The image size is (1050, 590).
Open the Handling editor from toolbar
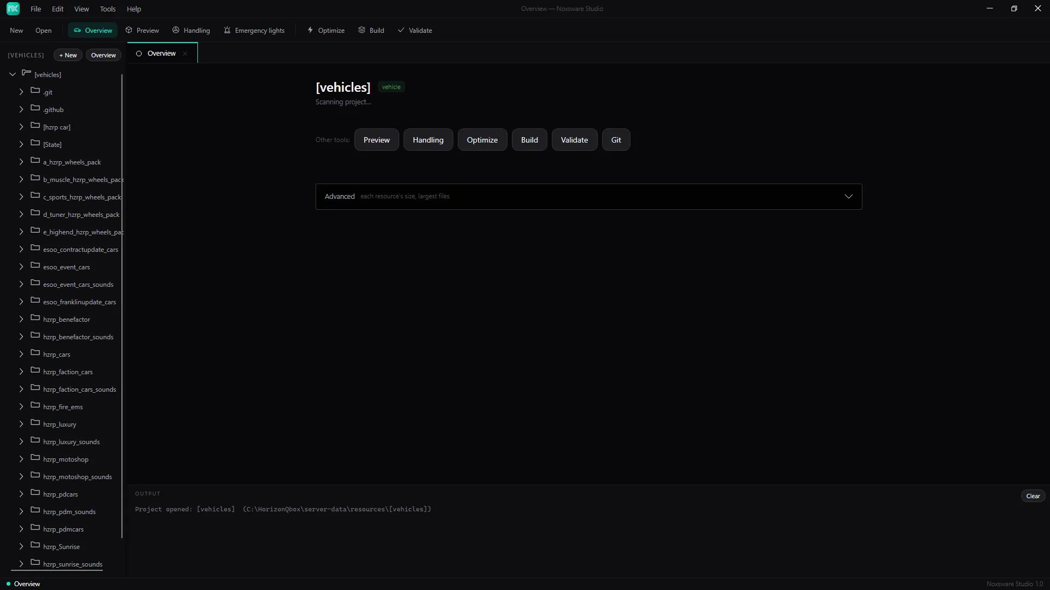point(191,31)
